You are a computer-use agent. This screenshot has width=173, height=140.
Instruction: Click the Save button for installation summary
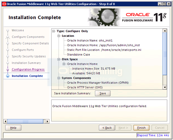point(103,93)
